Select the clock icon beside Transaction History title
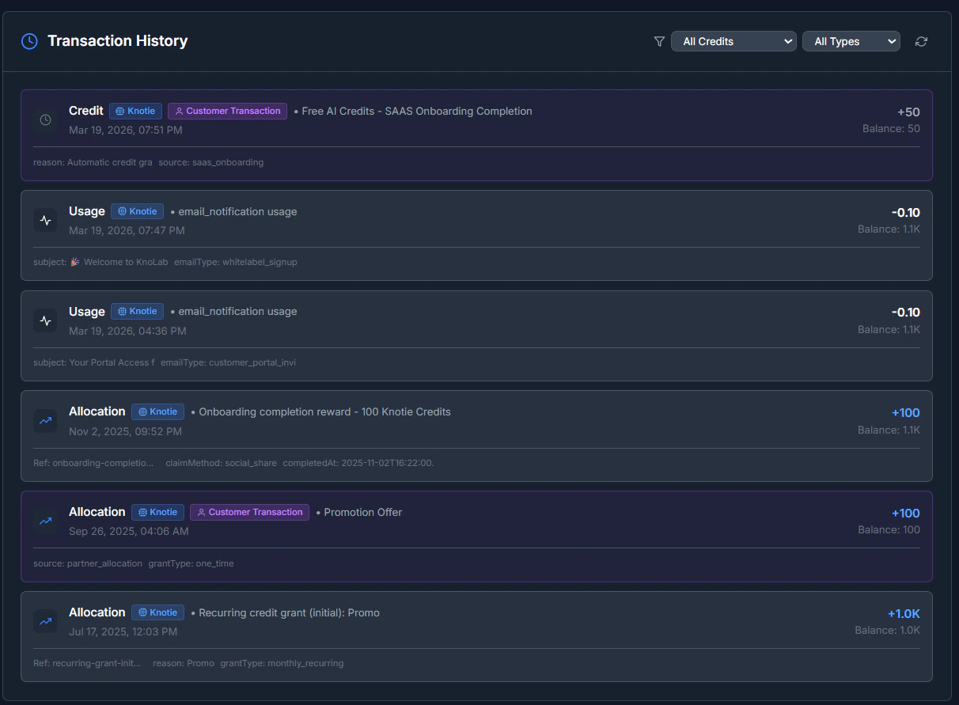959x705 pixels. point(29,40)
